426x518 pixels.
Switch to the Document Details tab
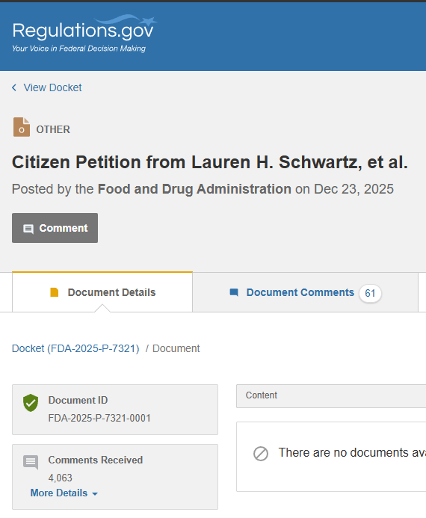point(102,292)
